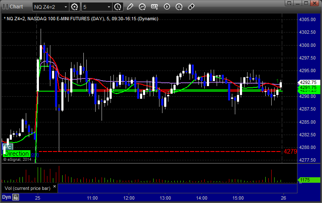
Task: Click the green Direction label
Action: coord(17,154)
